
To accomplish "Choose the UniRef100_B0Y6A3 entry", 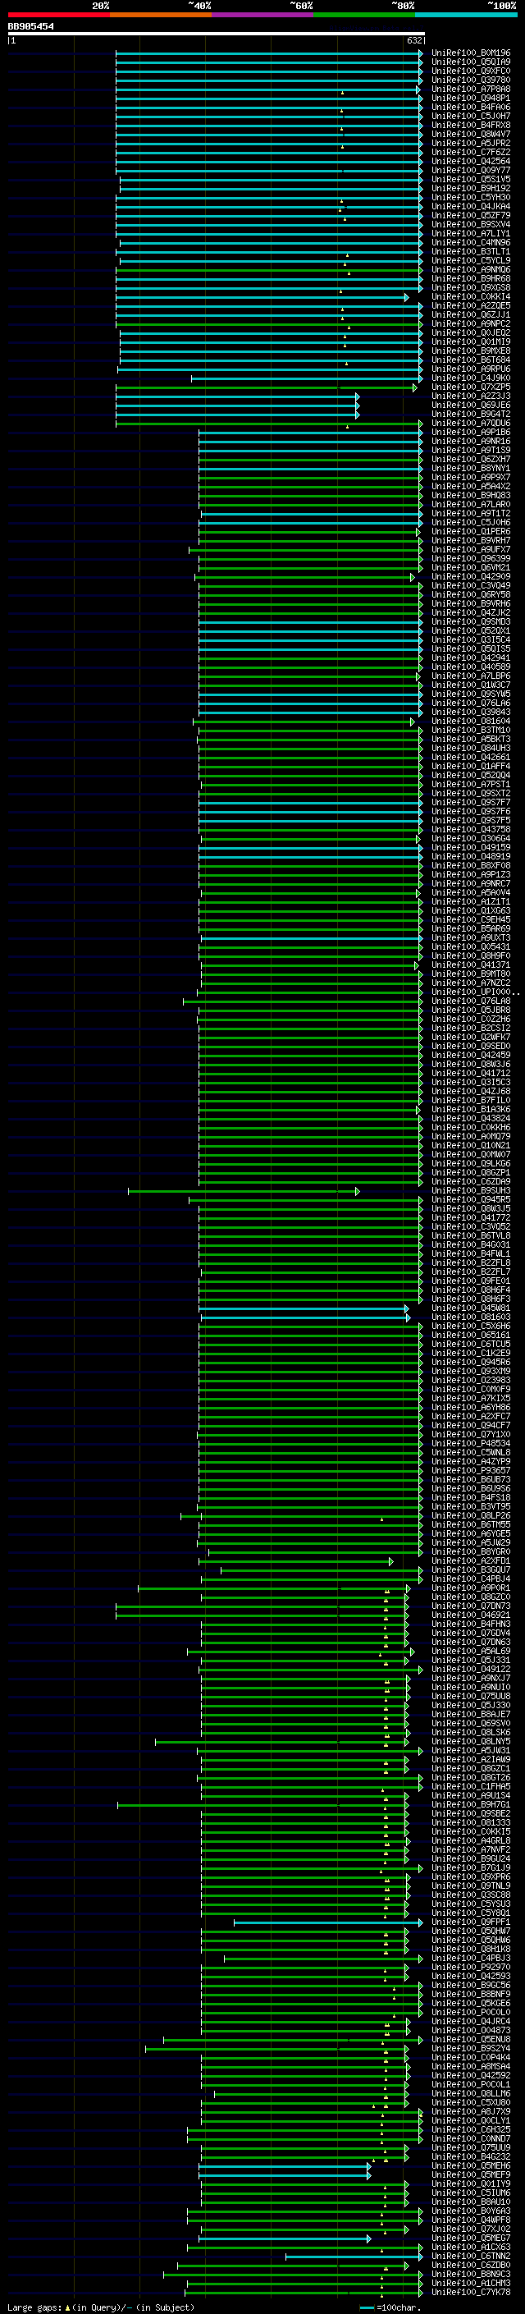I will (x=471, y=2211).
